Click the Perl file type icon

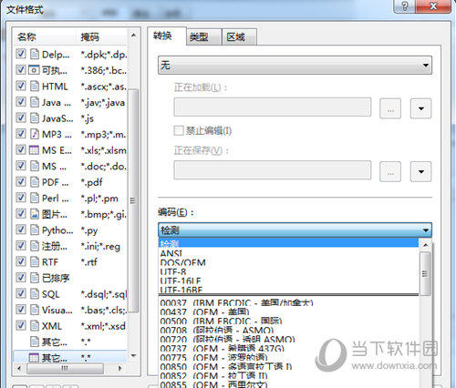35,199
